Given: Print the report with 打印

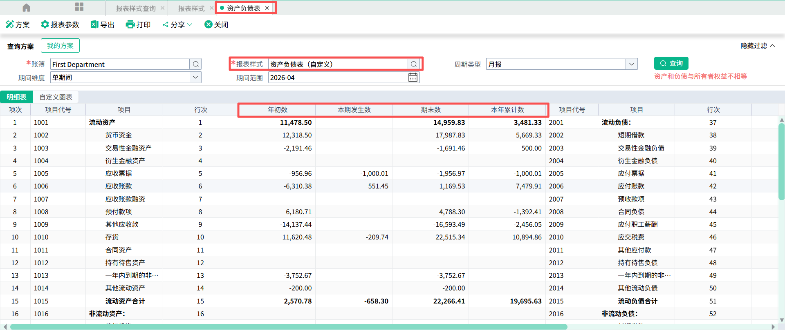Looking at the screenshot, I should tap(138, 24).
